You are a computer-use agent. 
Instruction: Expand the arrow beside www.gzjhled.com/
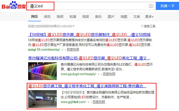click(88, 102)
